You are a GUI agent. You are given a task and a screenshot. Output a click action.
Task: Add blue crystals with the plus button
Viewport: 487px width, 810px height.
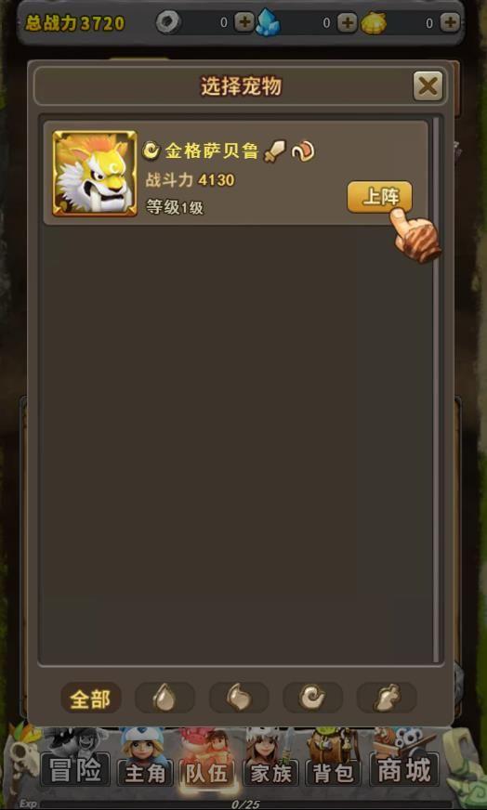point(347,22)
